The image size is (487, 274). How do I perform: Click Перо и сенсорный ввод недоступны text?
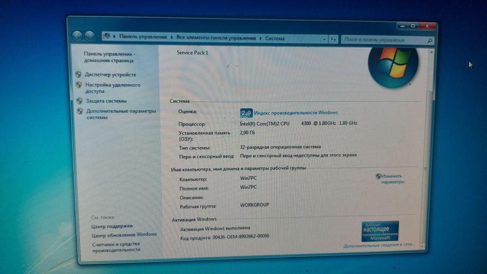pyautogui.click(x=298, y=155)
